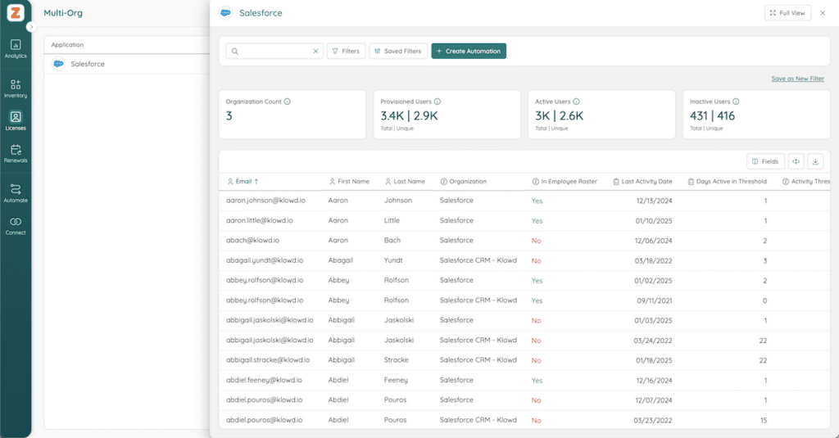
Task: Click the Salesforce cloud icon in Application list
Action: pyautogui.click(x=58, y=64)
